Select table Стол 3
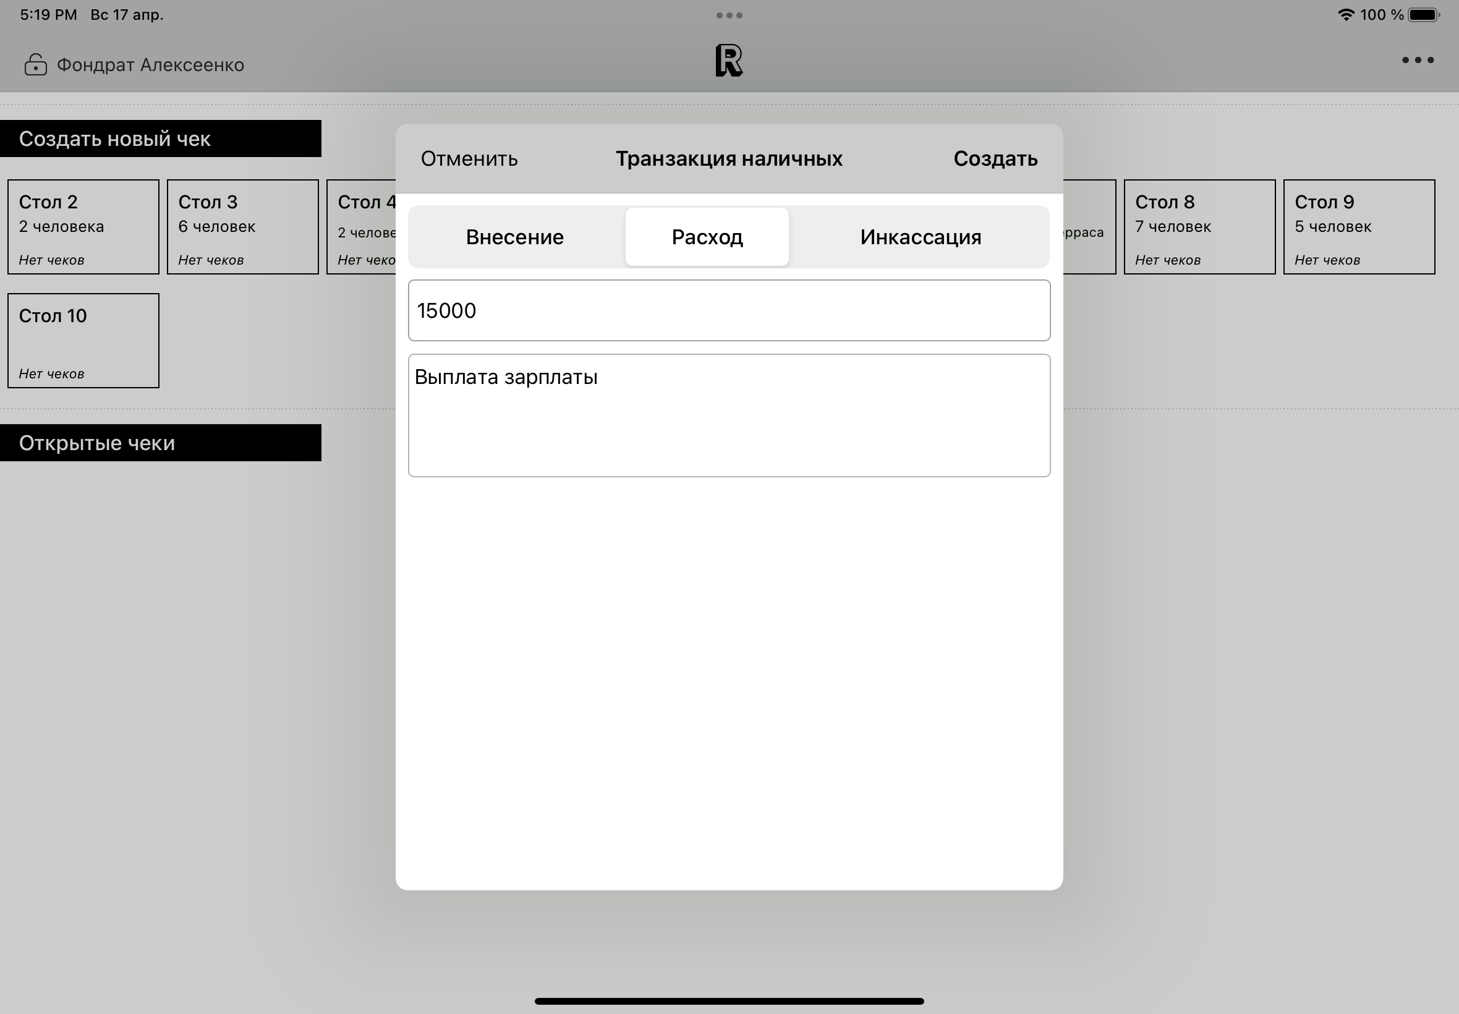The height and width of the screenshot is (1014, 1459). click(x=242, y=227)
